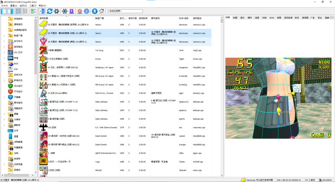Sort by 游戏时间 column header
The image size is (335, 182).
coord(144,18)
